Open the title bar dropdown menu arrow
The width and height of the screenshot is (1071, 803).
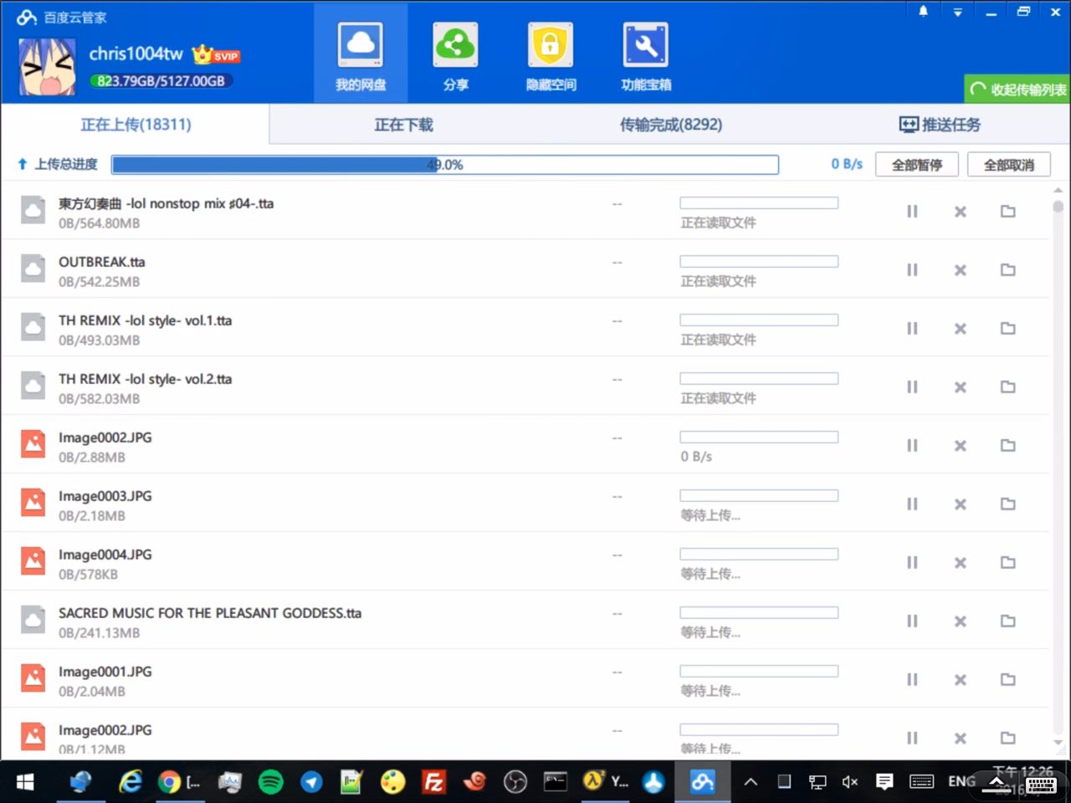957,13
